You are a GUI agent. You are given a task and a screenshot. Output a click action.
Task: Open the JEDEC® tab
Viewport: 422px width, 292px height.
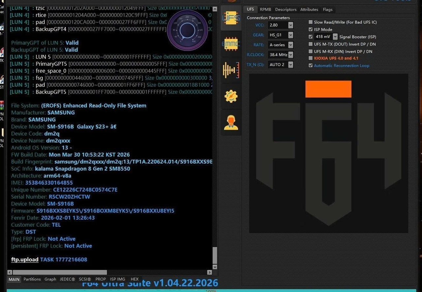point(68,279)
